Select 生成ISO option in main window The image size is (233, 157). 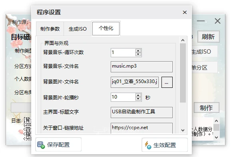coord(205,52)
